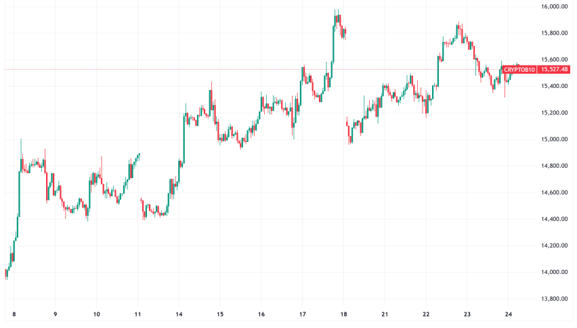This screenshot has width=577, height=328.
Task: Select date 24 on the time axis
Action: pyautogui.click(x=509, y=314)
